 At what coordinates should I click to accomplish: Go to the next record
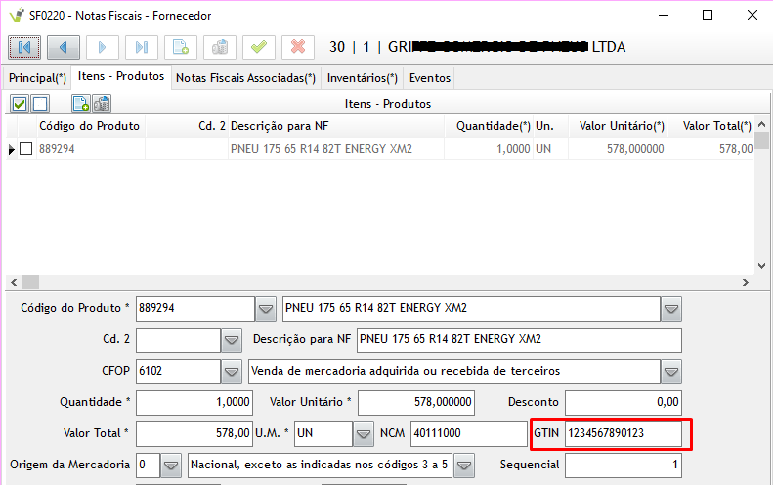click(103, 47)
